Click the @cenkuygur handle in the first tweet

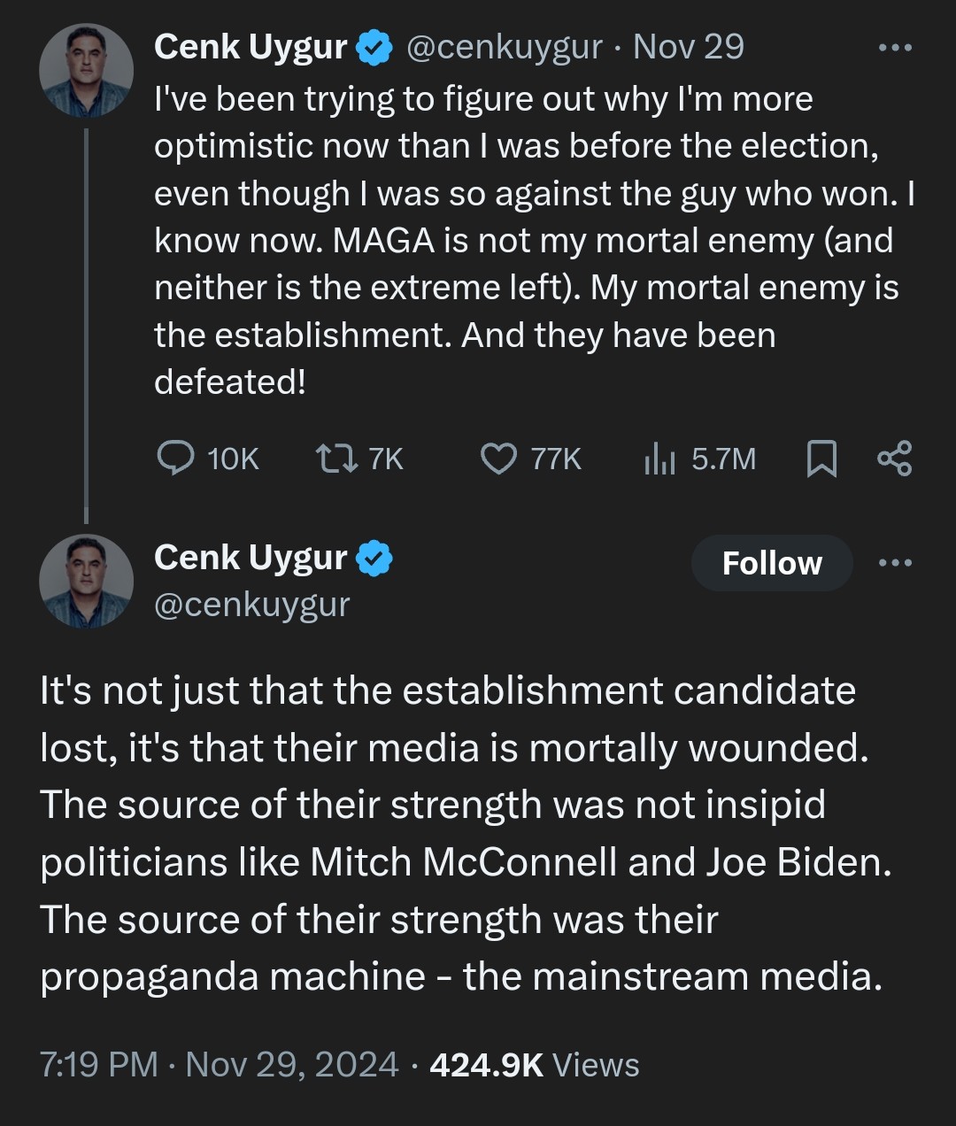tap(504, 48)
